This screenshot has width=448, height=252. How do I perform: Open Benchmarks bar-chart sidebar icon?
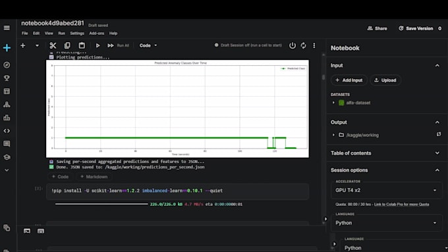[7, 118]
